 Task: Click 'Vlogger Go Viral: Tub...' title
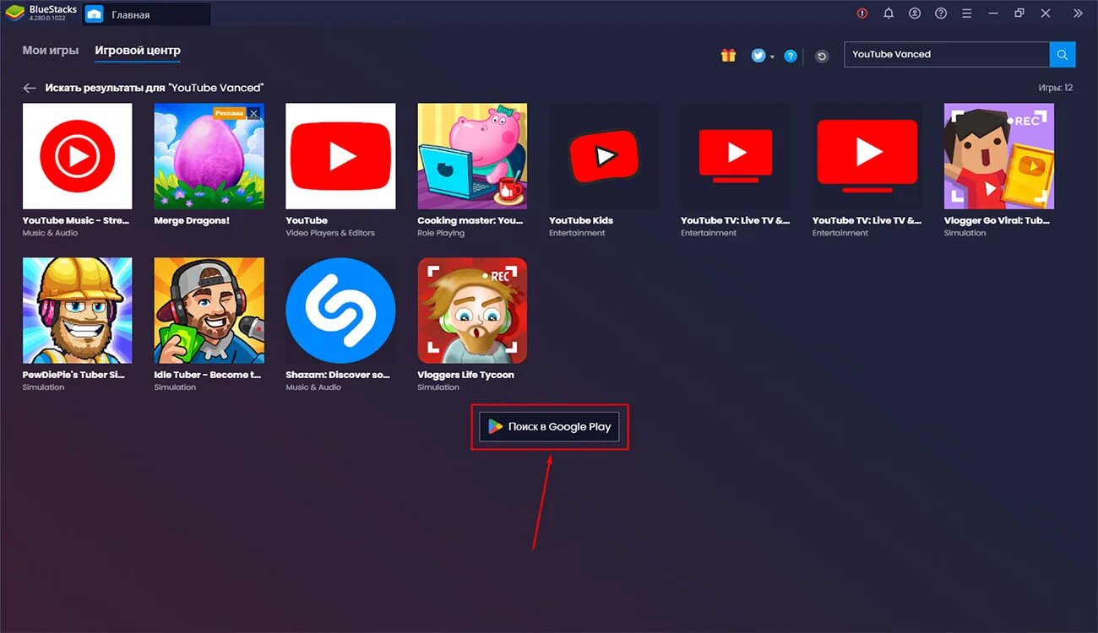coord(997,220)
